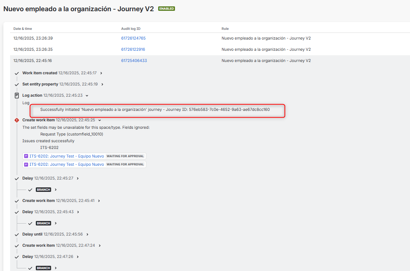Open audit log 61725406433

(134, 60)
